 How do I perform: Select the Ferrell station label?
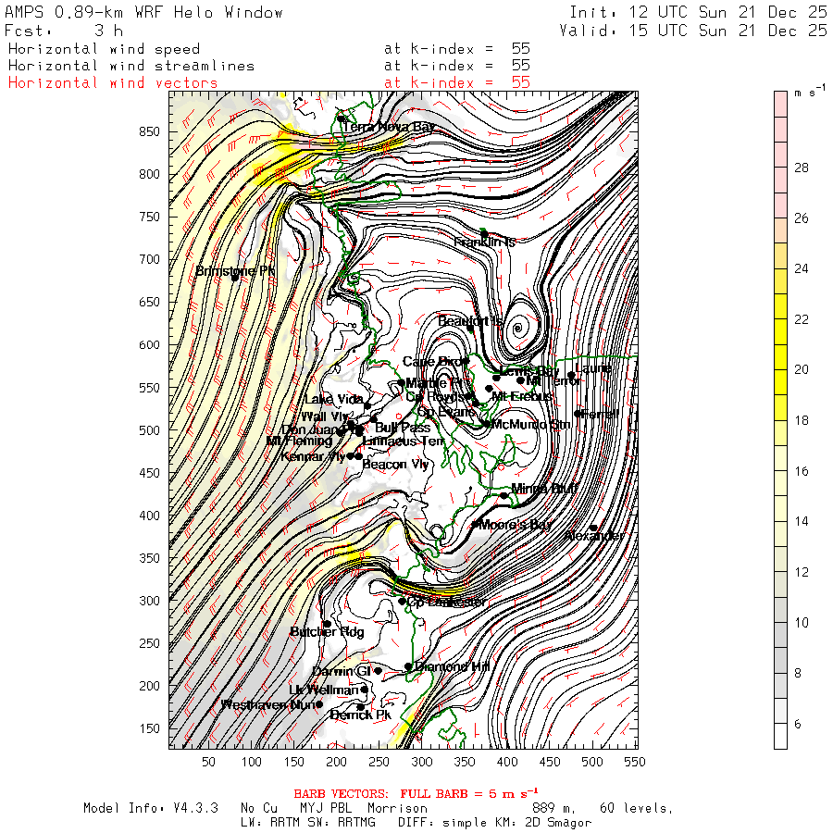pyautogui.click(x=601, y=414)
